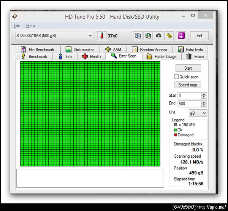This screenshot has height=211, width=228.
Task: Open the File menu
Action: point(17,26)
